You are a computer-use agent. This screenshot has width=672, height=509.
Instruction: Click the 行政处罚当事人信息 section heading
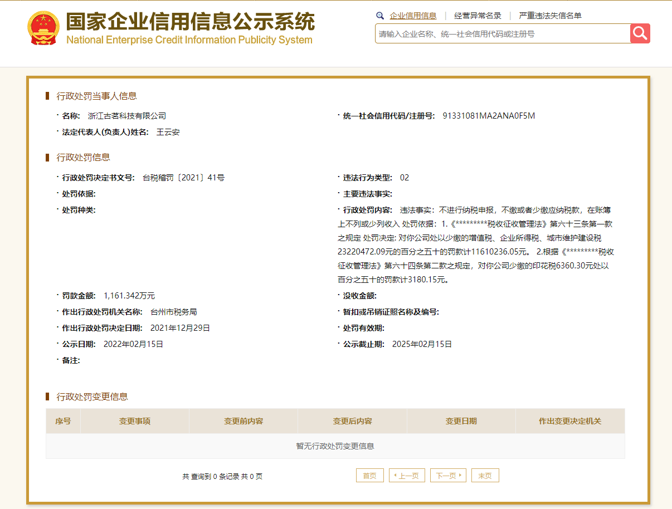coord(97,96)
